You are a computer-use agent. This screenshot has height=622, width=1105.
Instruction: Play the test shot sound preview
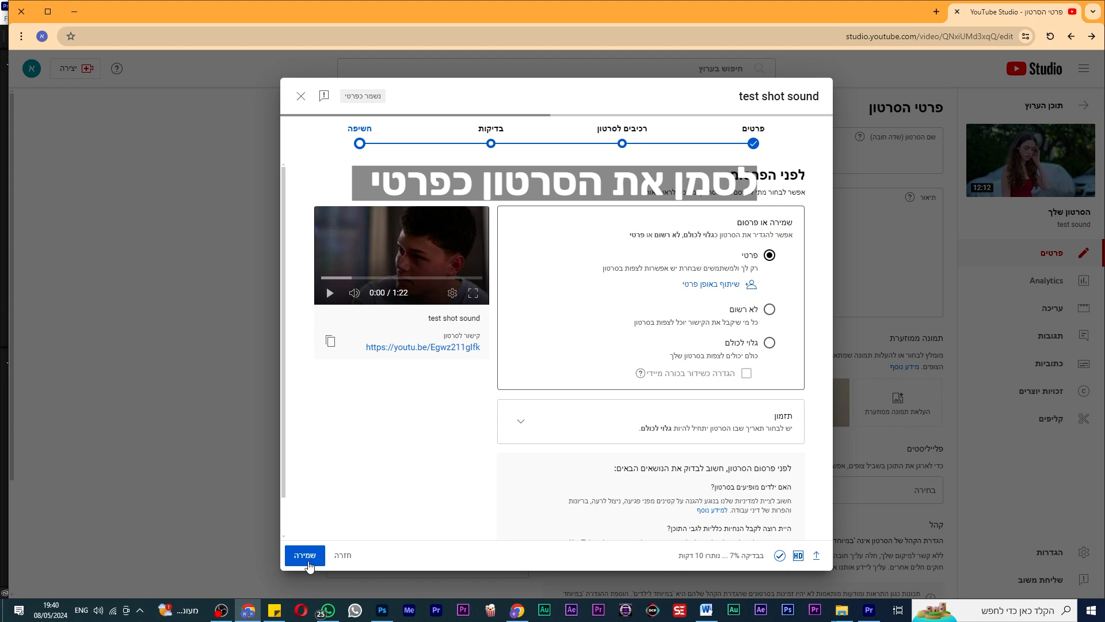point(330,293)
